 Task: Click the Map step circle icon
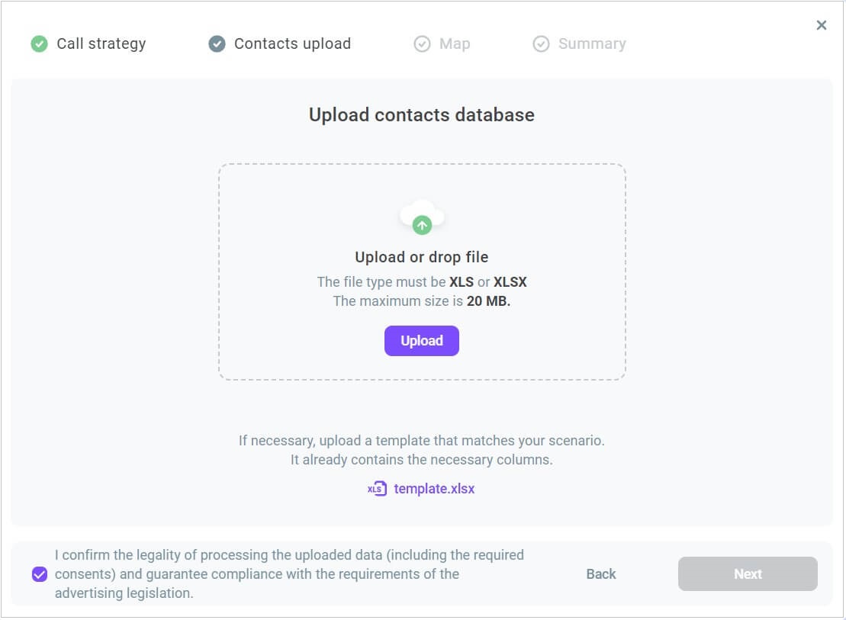tap(422, 43)
